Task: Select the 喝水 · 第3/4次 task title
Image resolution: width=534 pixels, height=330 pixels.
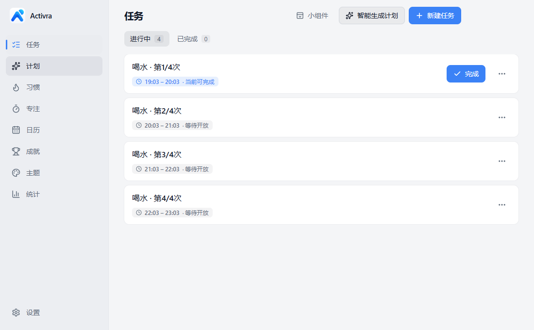Action: point(157,154)
